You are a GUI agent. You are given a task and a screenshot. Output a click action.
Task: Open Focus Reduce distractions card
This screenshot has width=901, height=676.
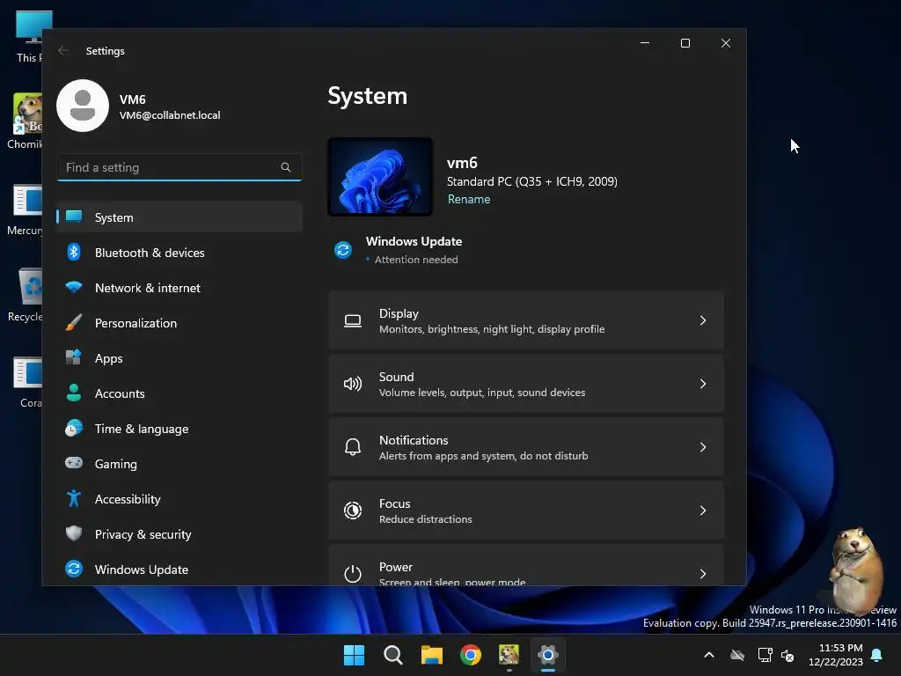pyautogui.click(x=526, y=510)
